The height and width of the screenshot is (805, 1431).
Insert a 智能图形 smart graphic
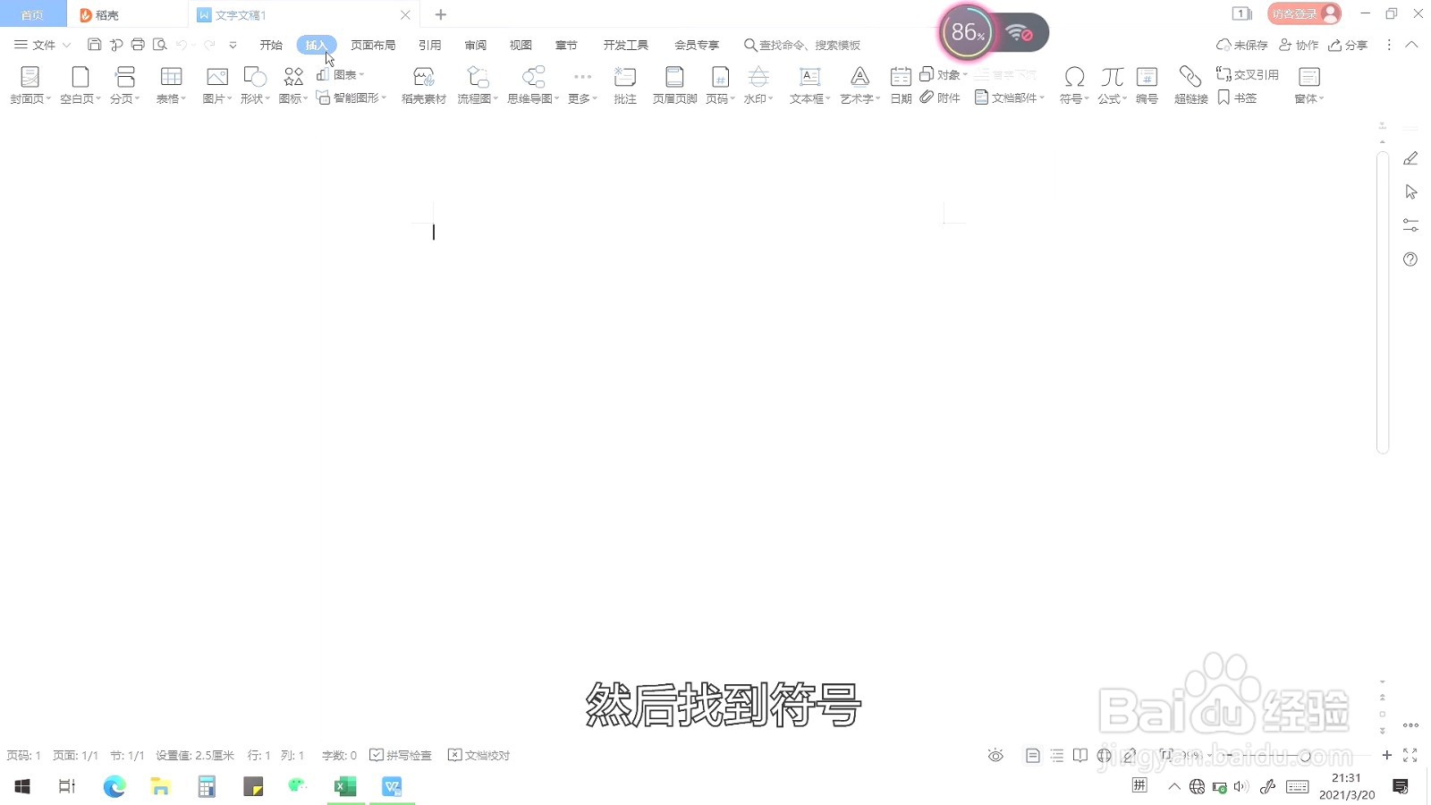351,97
